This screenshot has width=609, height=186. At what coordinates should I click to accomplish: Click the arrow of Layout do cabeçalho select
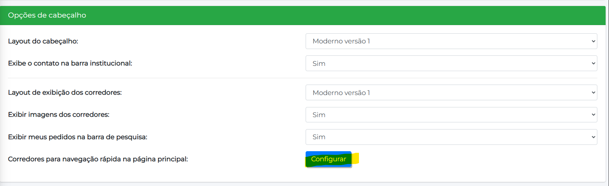593,41
